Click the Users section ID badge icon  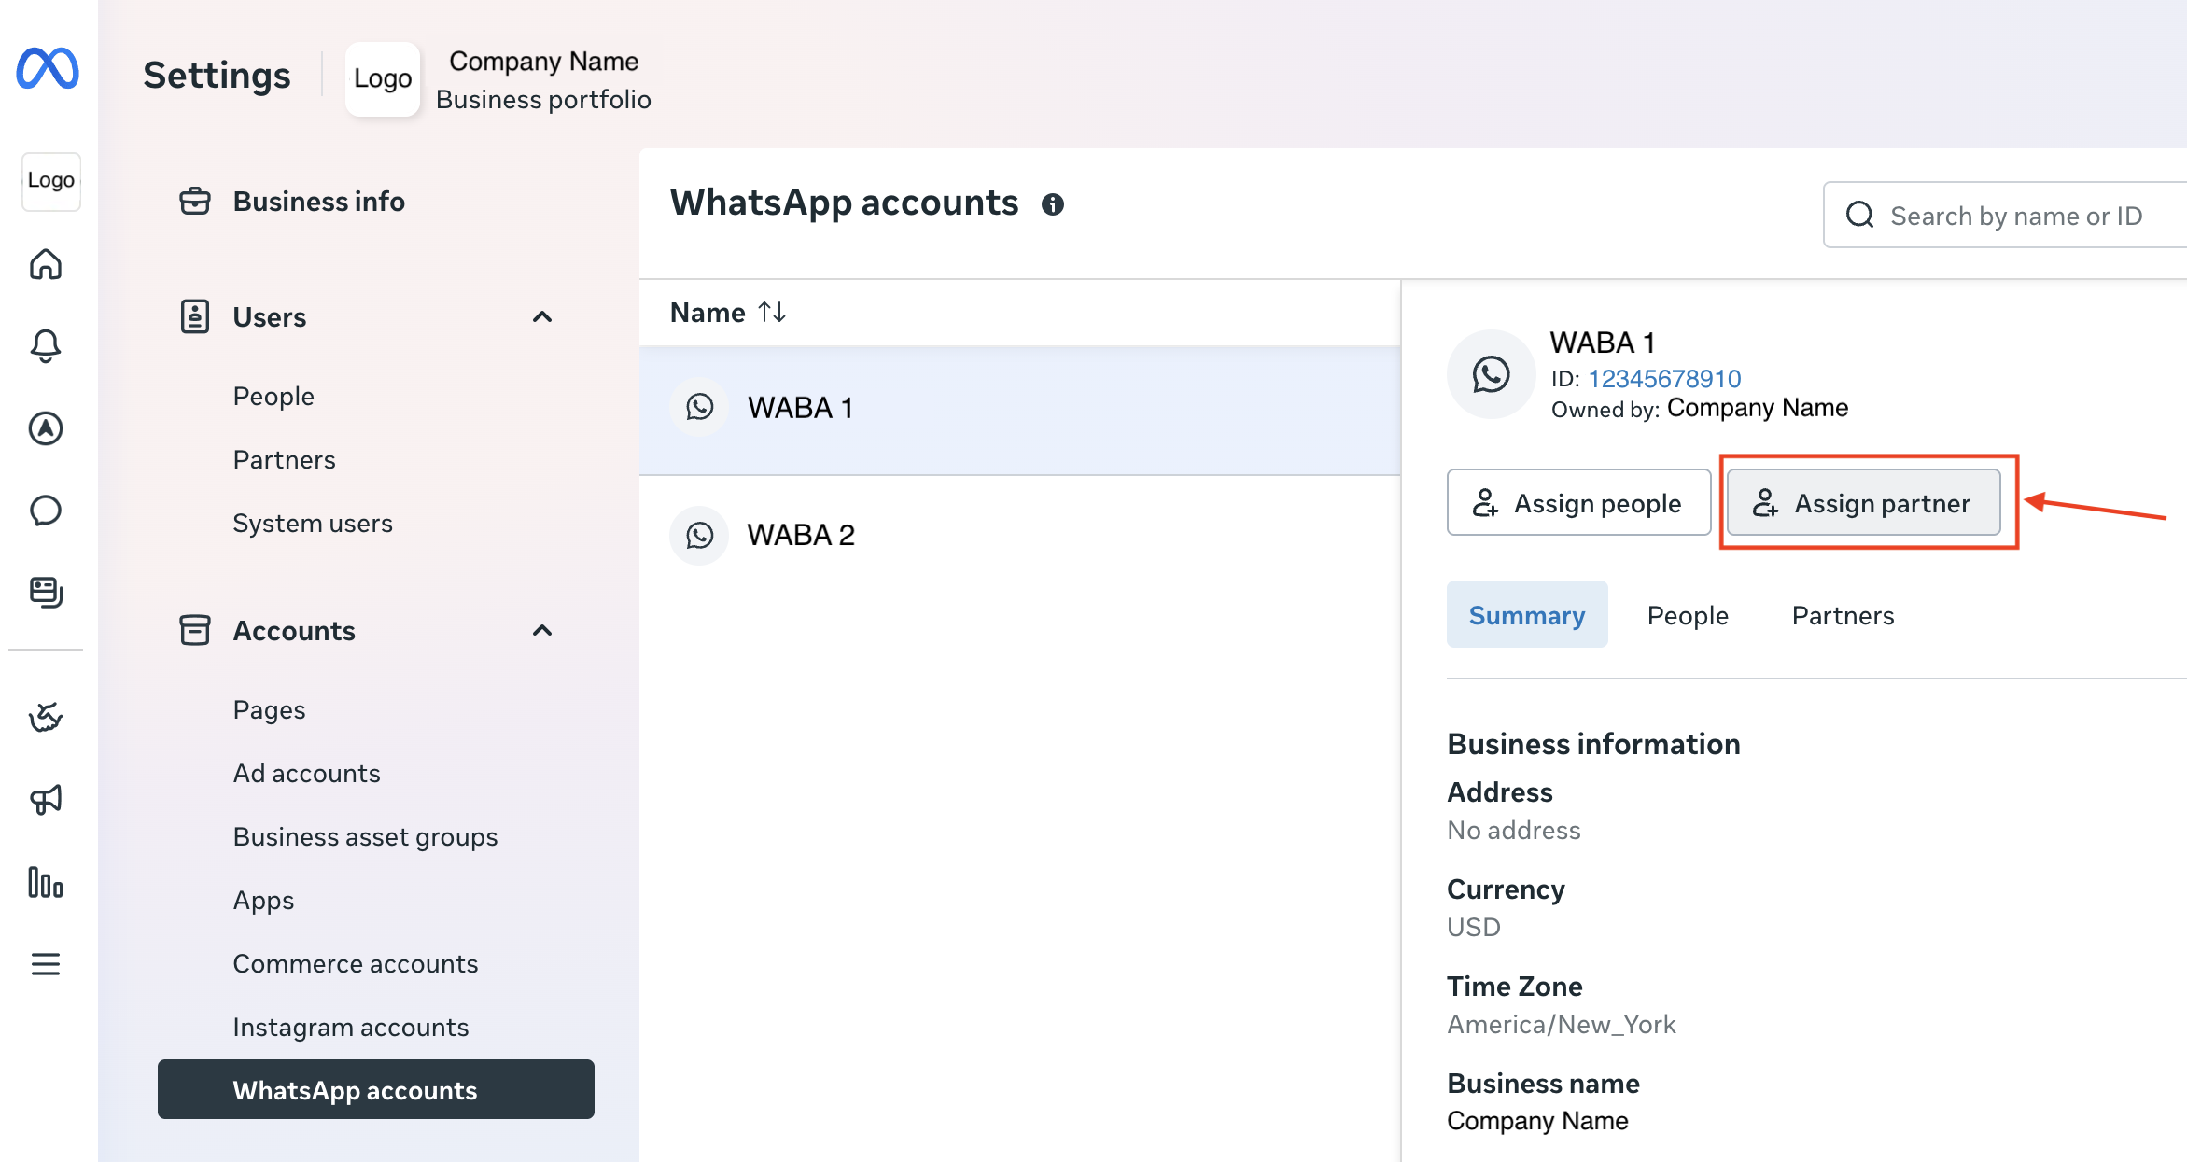tap(195, 317)
